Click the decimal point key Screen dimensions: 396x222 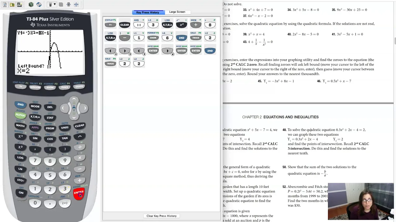pos(50,203)
